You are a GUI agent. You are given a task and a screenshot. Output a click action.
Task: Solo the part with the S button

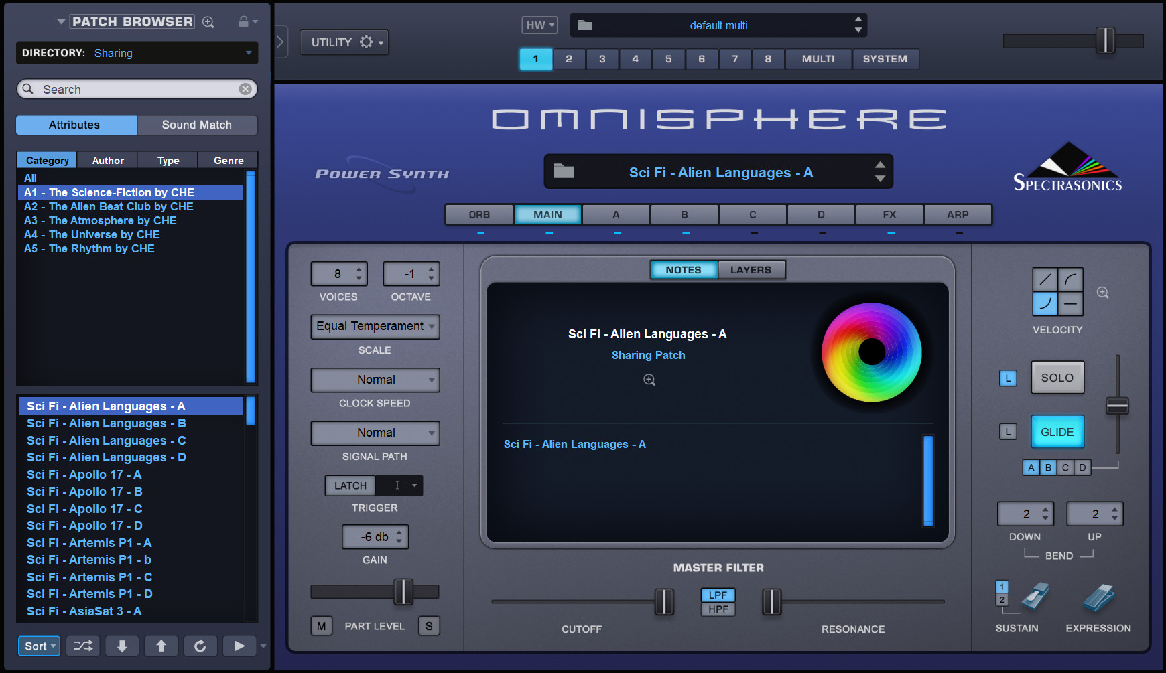pyautogui.click(x=429, y=626)
